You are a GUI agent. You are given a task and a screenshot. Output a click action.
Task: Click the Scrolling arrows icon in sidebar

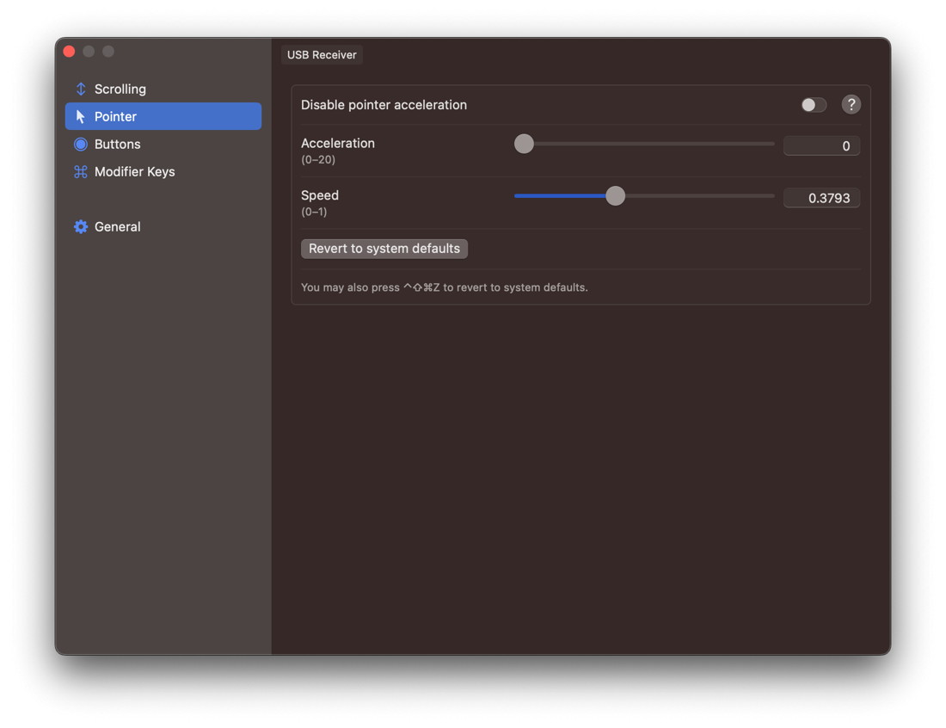click(x=81, y=89)
